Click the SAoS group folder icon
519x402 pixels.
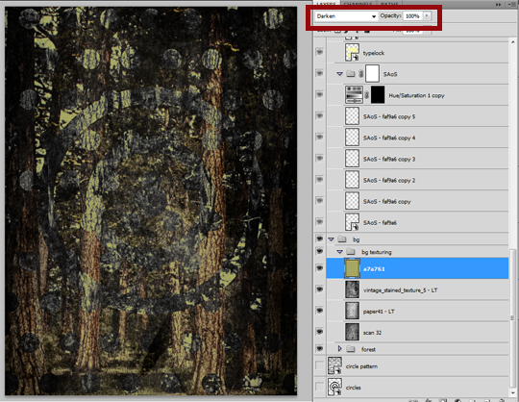click(x=351, y=73)
